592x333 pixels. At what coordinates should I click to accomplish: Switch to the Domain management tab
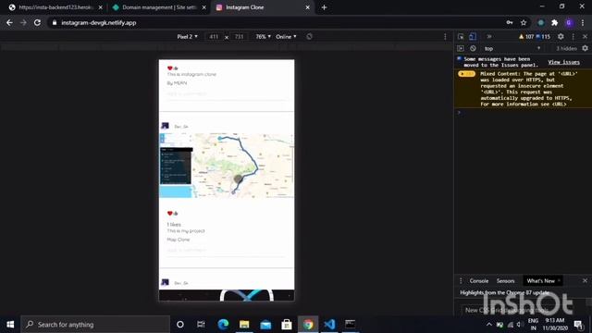(159, 7)
